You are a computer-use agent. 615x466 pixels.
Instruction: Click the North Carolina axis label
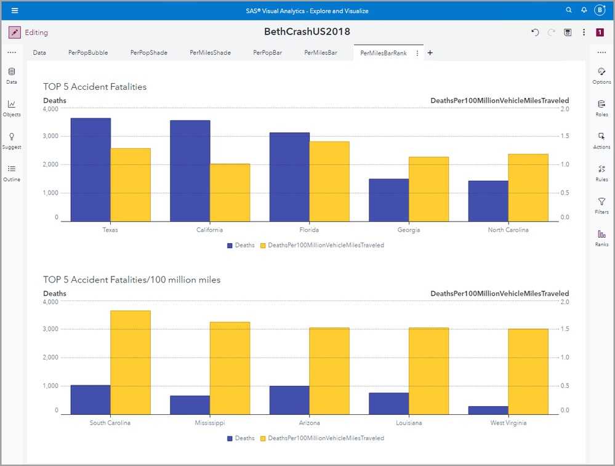[508, 230]
